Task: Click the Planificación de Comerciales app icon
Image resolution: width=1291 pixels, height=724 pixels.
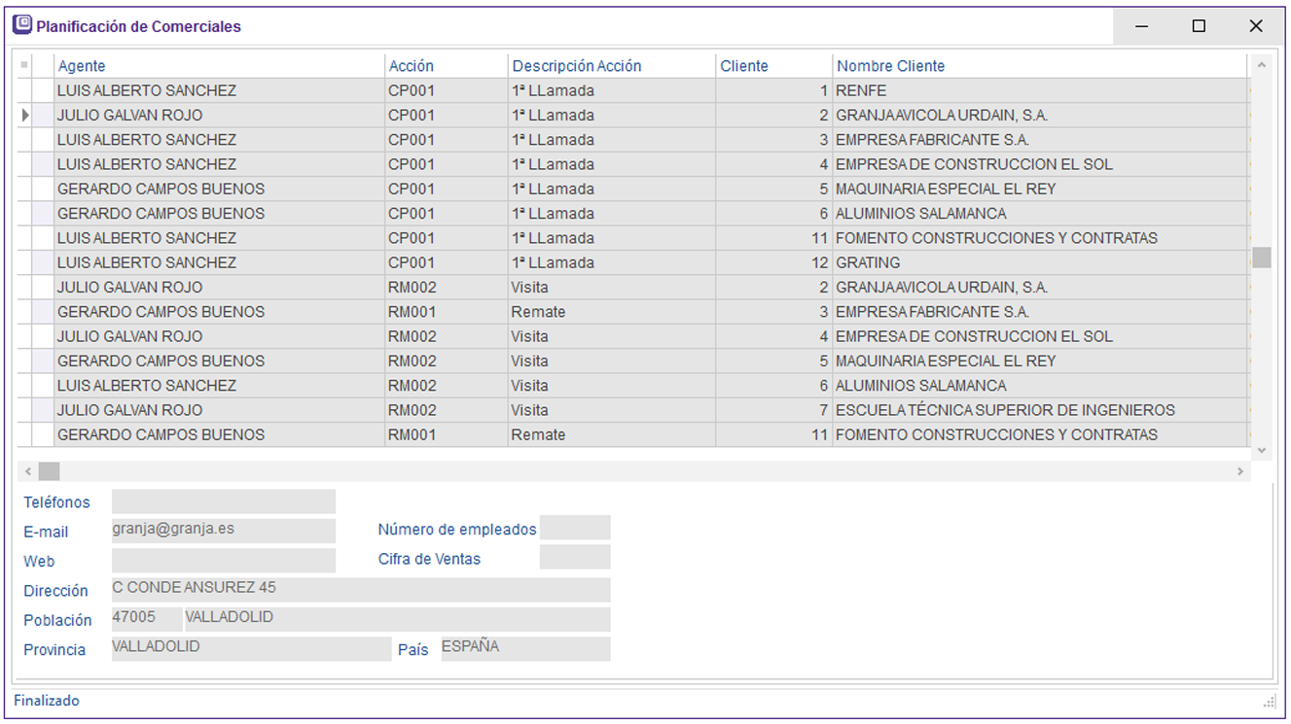Action: coord(21,26)
